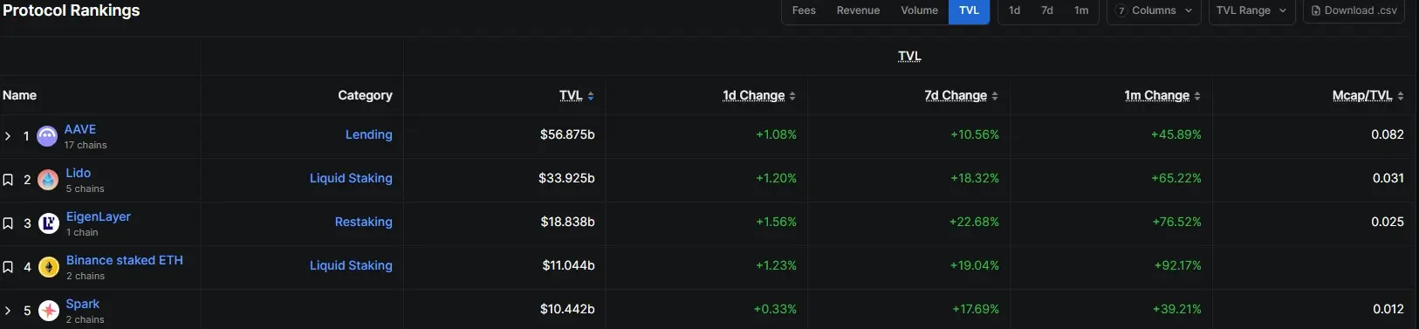Click the Lido protocol logo icon
The height and width of the screenshot is (329, 1419).
click(48, 180)
